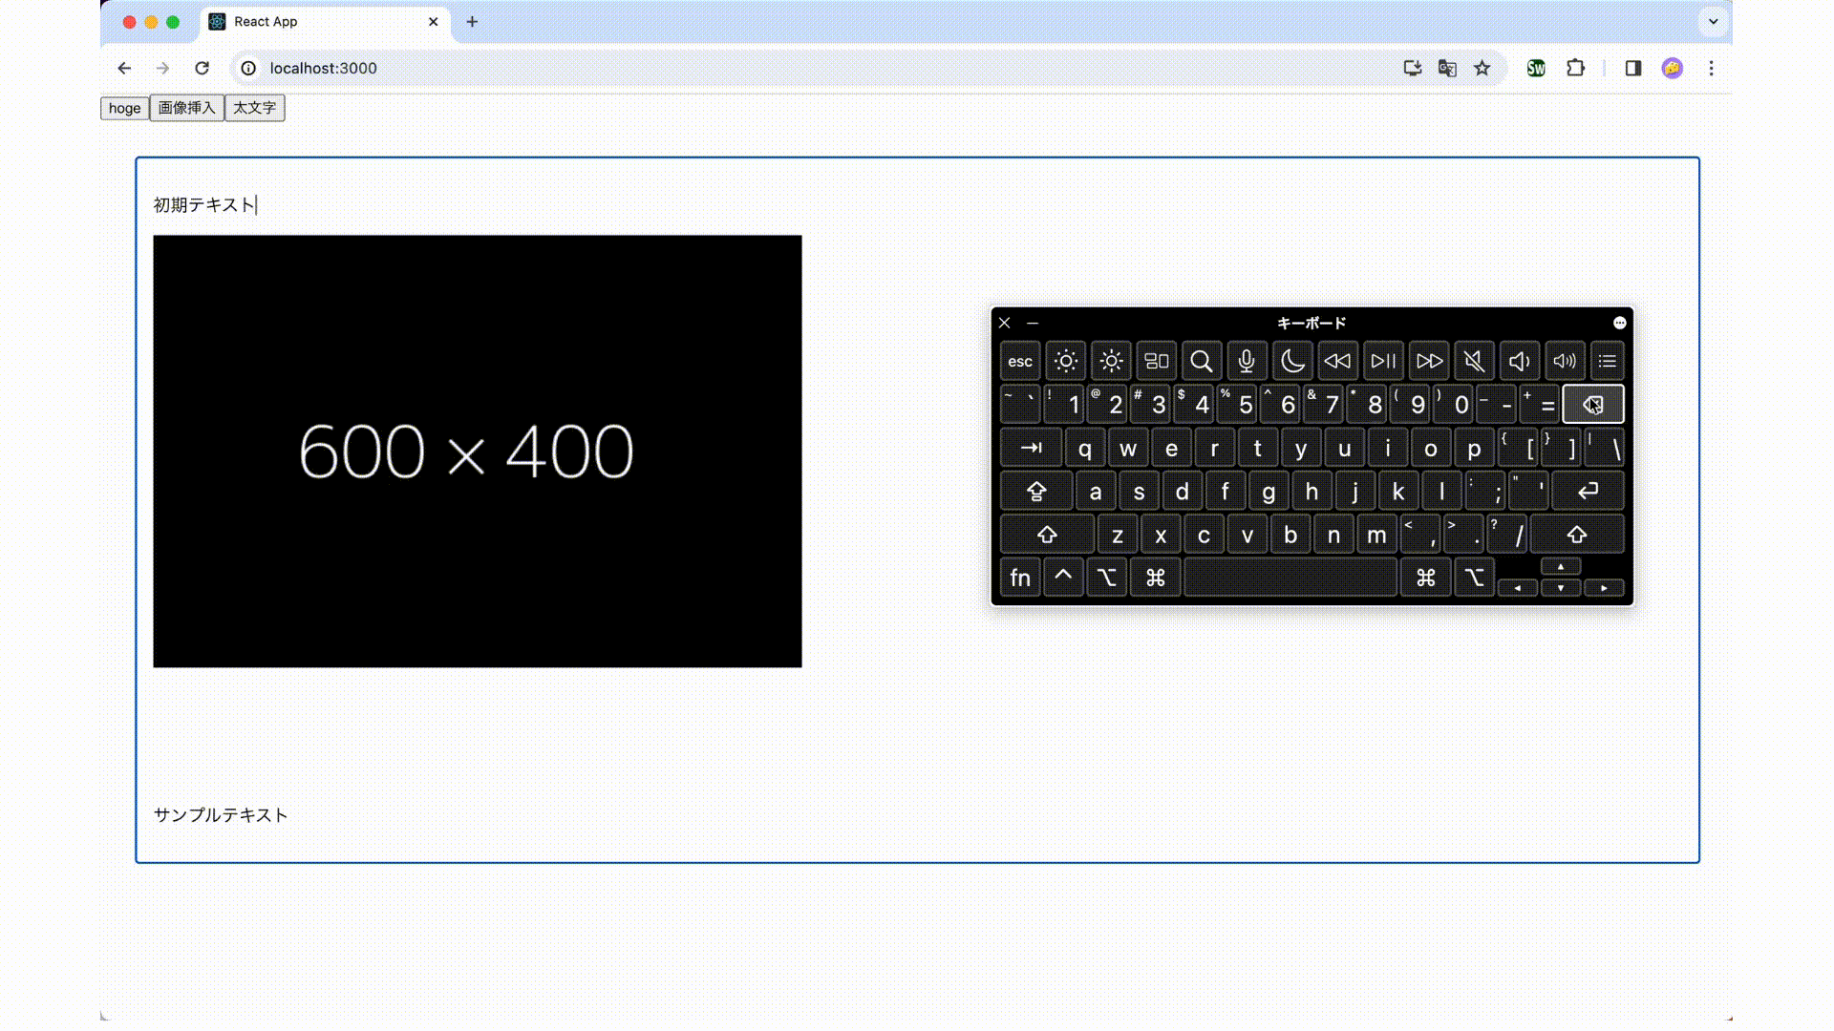The width and height of the screenshot is (1834, 1031).
Task: Click the green SW extension icon
Action: pos(1536,68)
